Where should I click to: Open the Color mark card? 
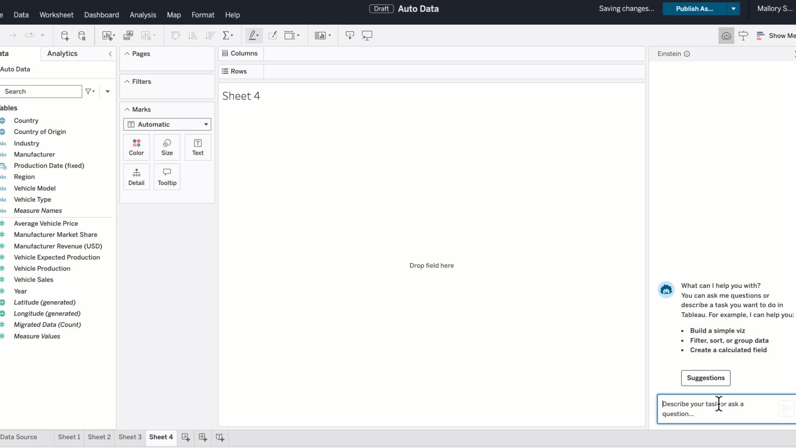click(x=136, y=147)
